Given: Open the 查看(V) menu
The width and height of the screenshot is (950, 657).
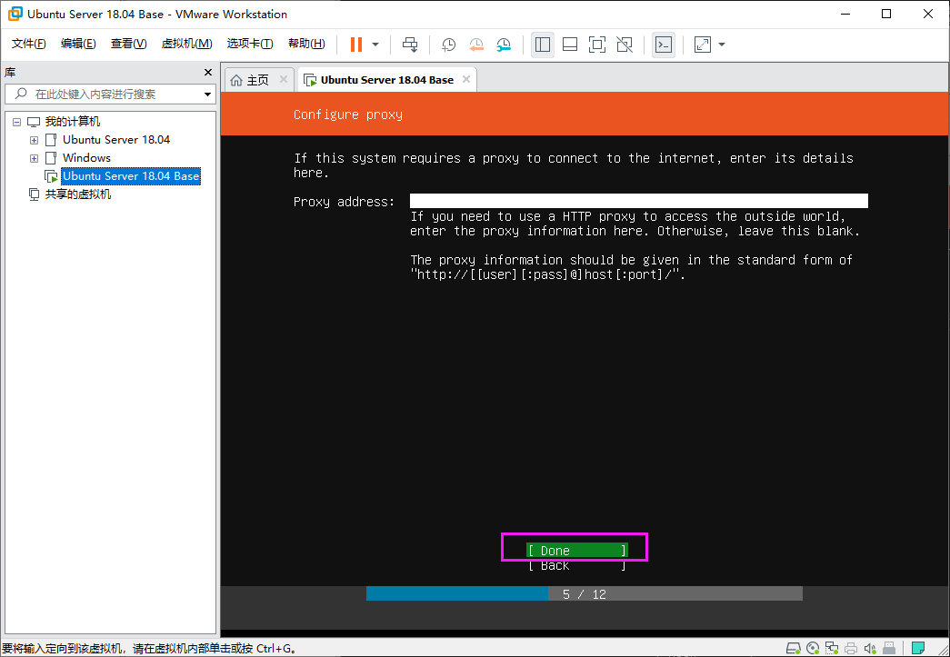Looking at the screenshot, I should (x=128, y=44).
